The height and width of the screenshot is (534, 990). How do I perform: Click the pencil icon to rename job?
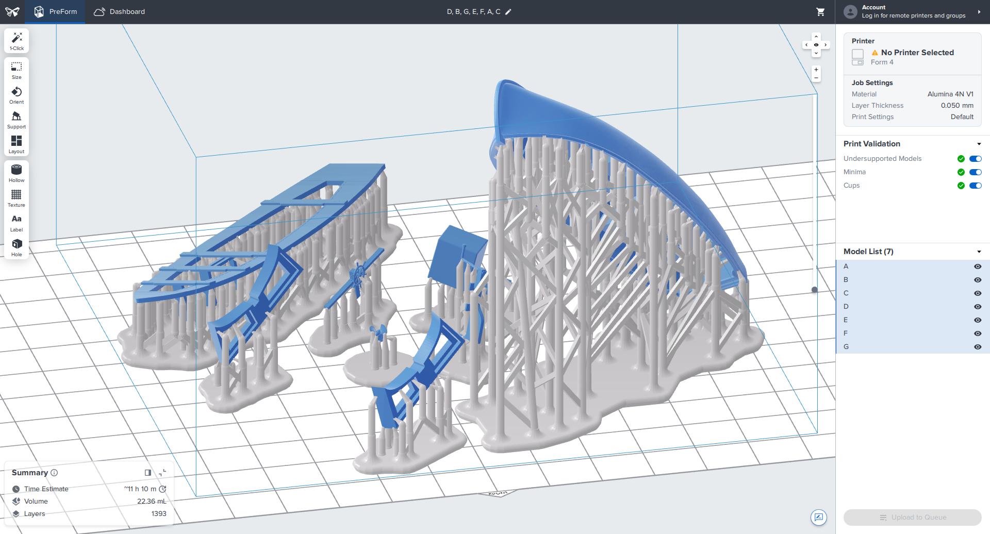pyautogui.click(x=508, y=12)
